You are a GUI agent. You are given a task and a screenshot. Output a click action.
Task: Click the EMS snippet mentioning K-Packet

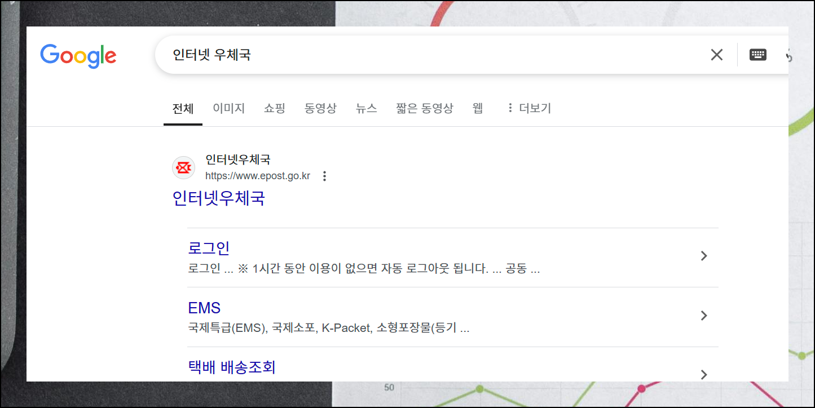click(329, 328)
